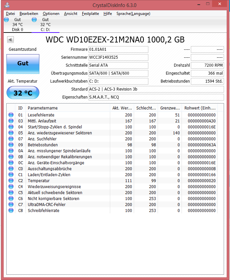Click the Parametername column header
230x280 pixels.
tap(68, 108)
